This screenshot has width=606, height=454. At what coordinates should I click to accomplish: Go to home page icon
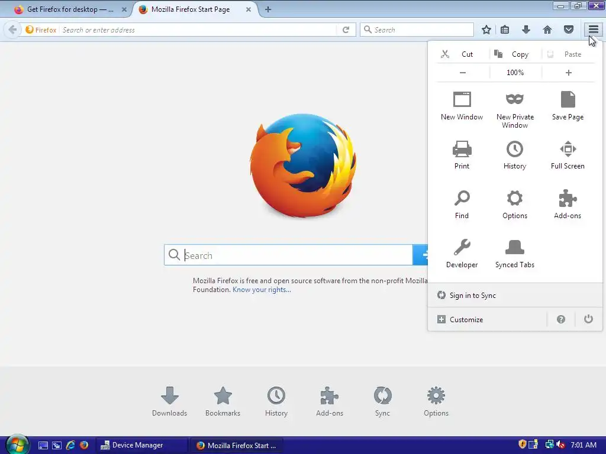pos(547,30)
